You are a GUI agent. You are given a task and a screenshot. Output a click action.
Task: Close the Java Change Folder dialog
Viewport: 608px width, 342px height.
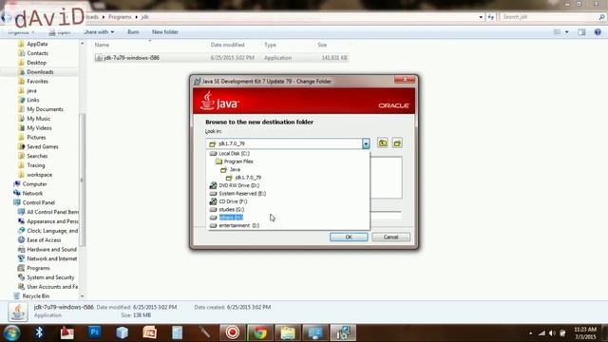click(x=405, y=80)
